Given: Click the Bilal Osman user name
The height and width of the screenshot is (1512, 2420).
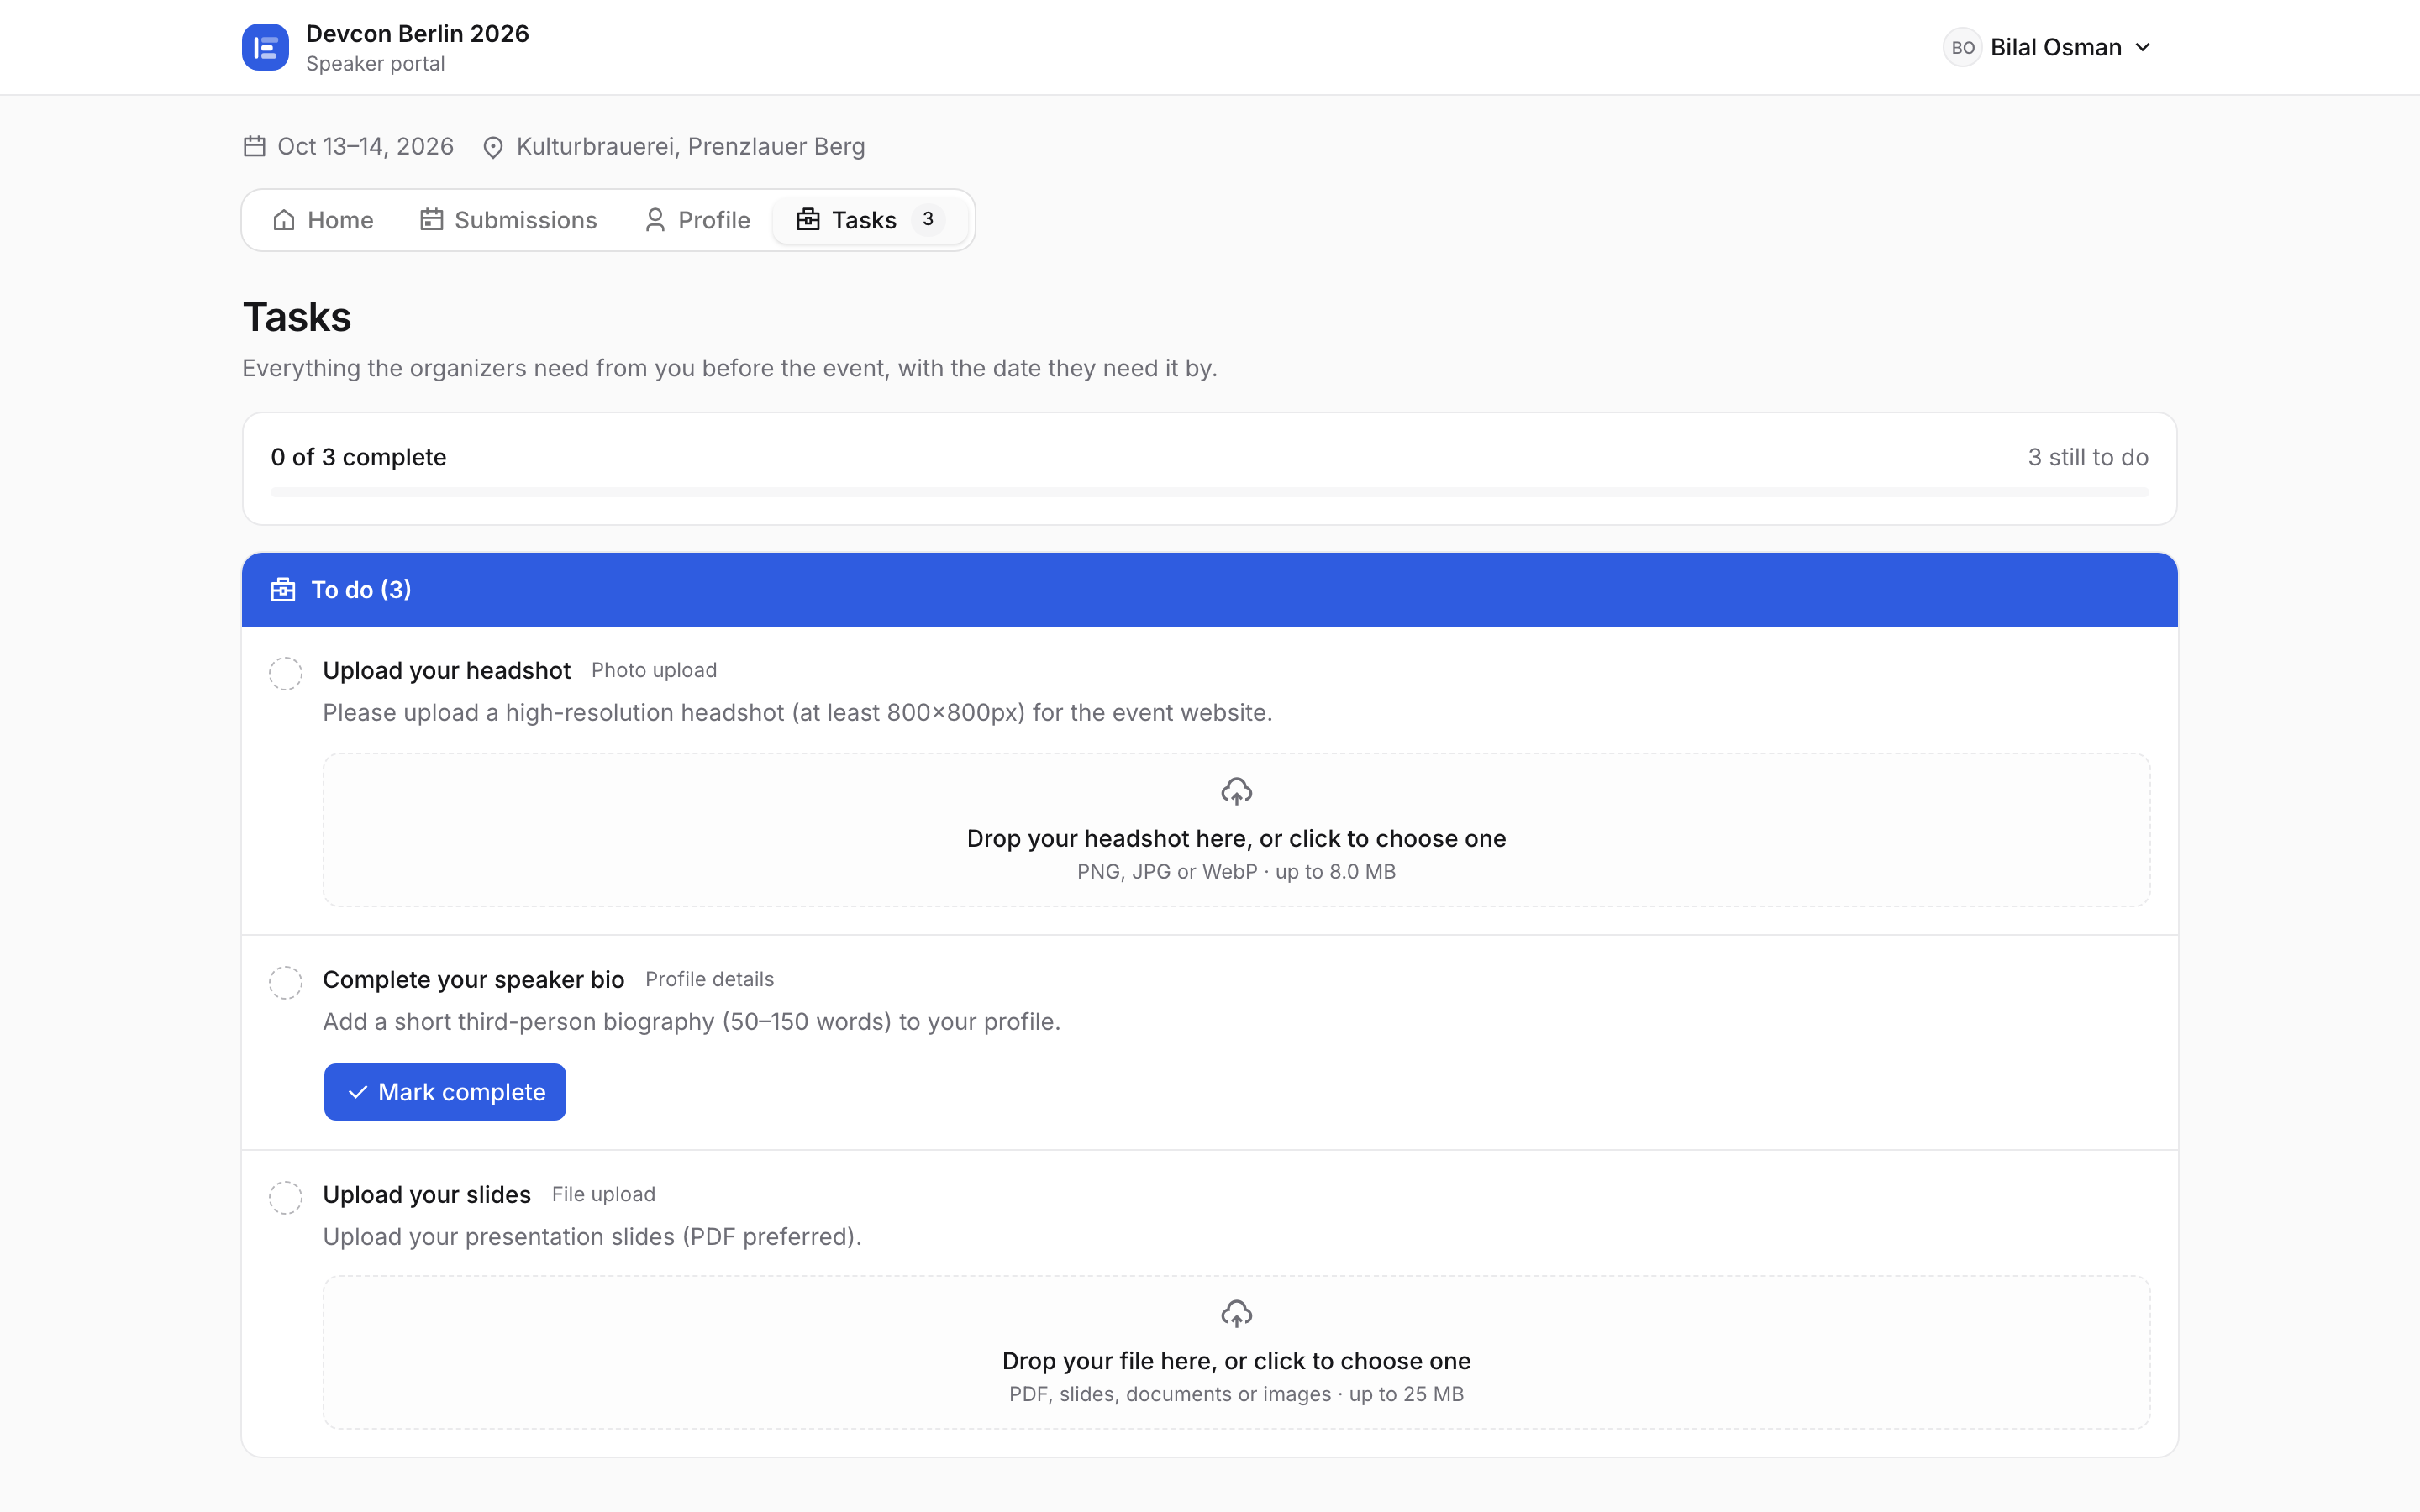Looking at the screenshot, I should pos(2056,47).
